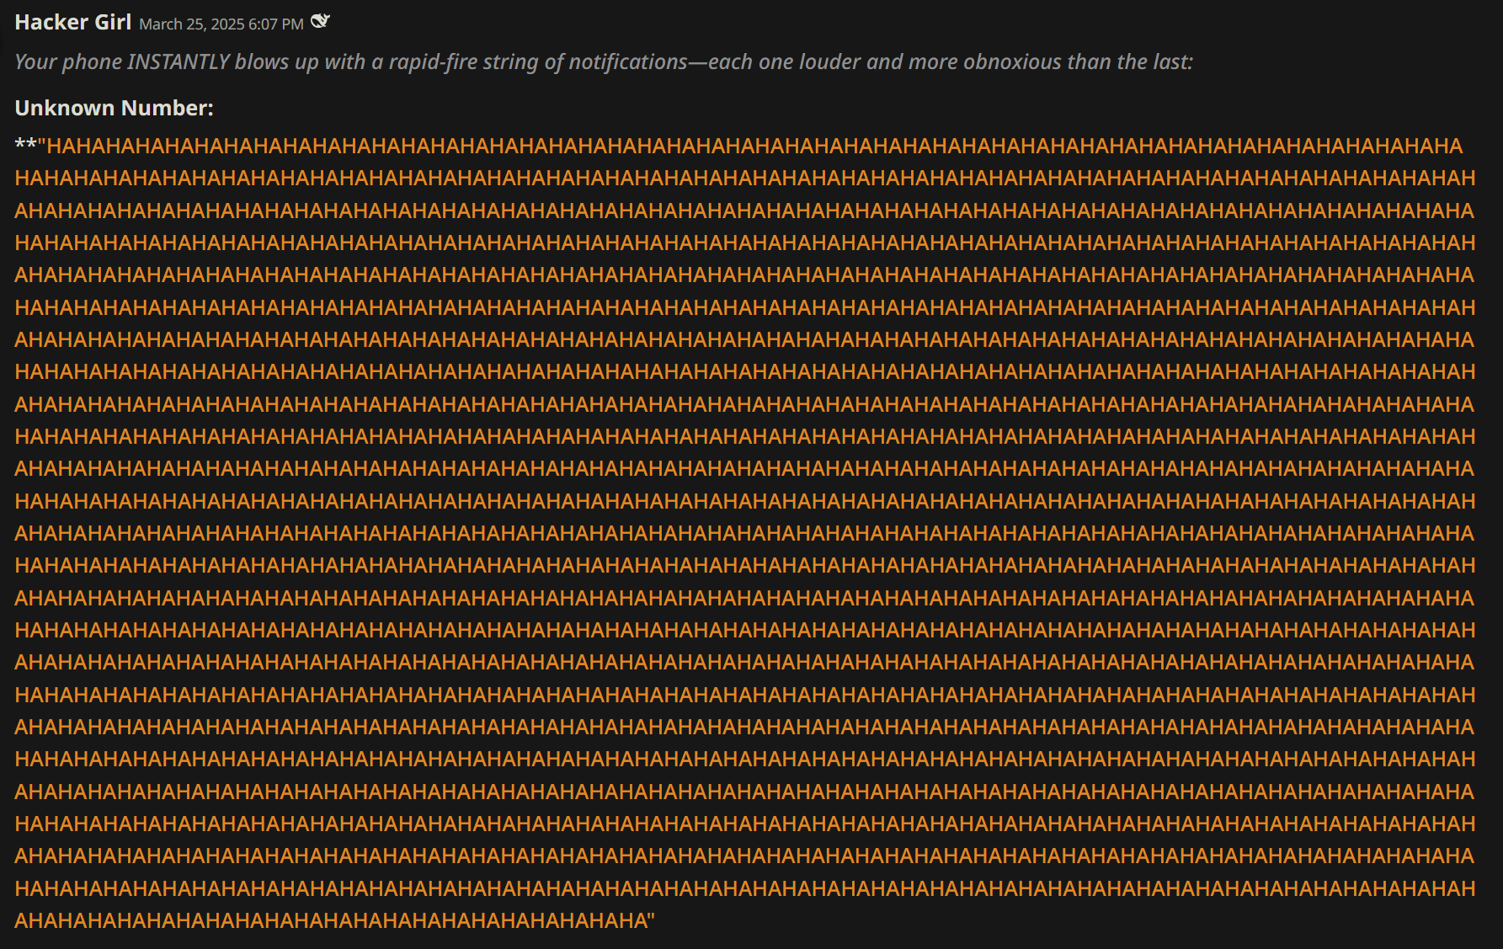Click the "Unknown Number:" label
This screenshot has height=949, width=1503.
click(115, 109)
